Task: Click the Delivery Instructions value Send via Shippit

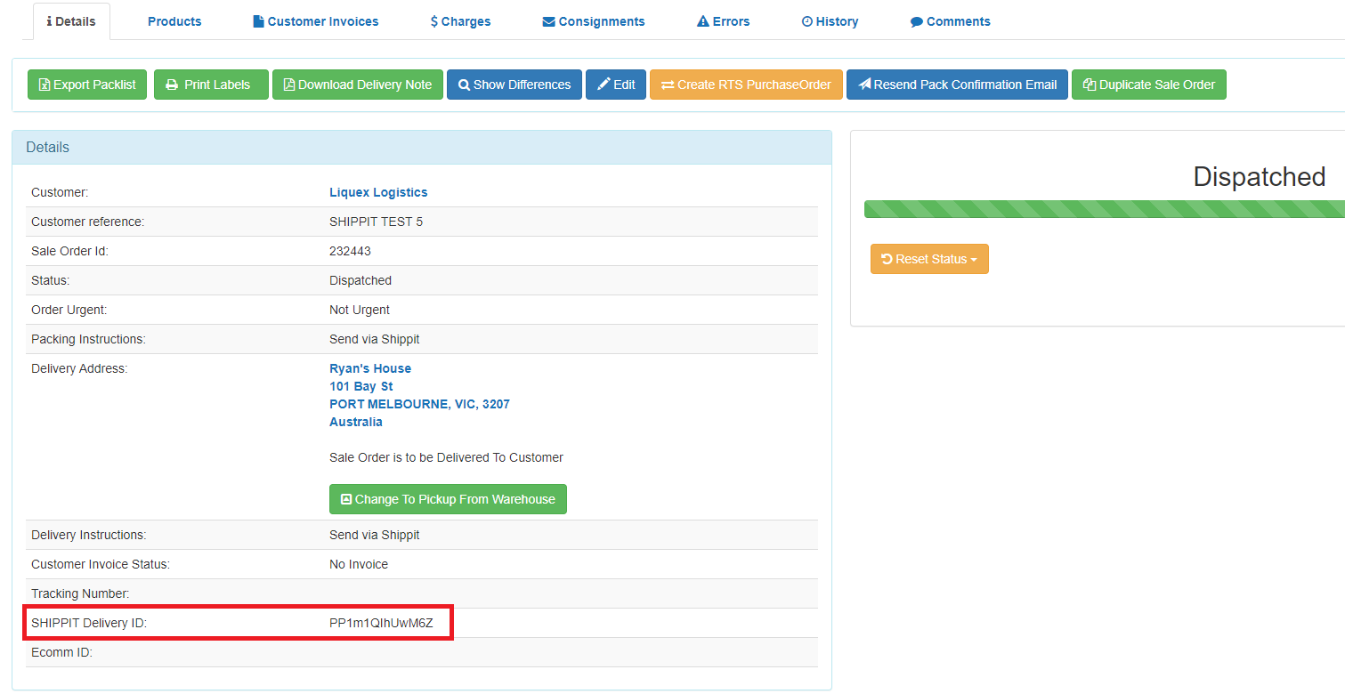Action: [375, 535]
